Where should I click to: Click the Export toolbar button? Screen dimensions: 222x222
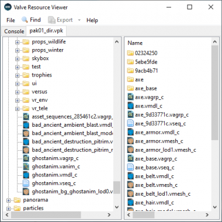click(61, 20)
